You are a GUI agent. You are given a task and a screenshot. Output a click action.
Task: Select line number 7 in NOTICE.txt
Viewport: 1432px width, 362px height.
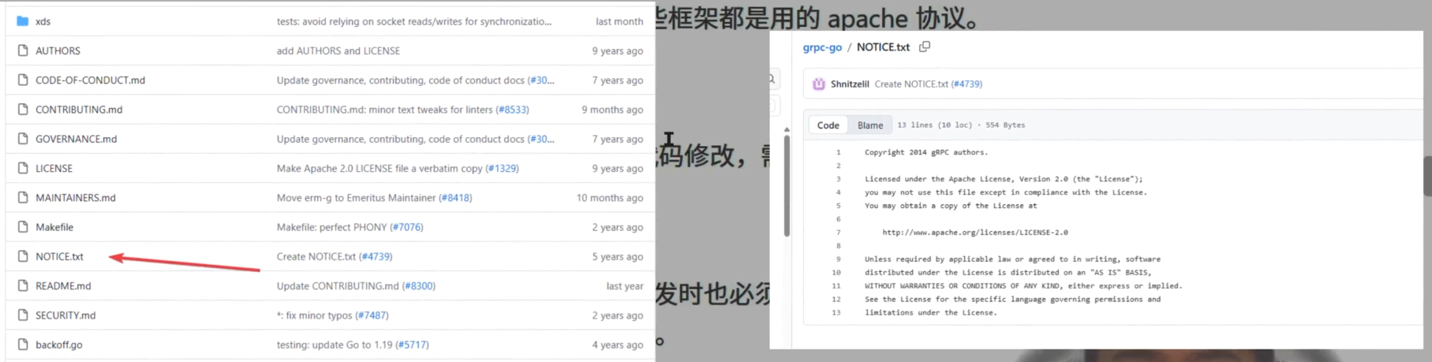pos(838,233)
